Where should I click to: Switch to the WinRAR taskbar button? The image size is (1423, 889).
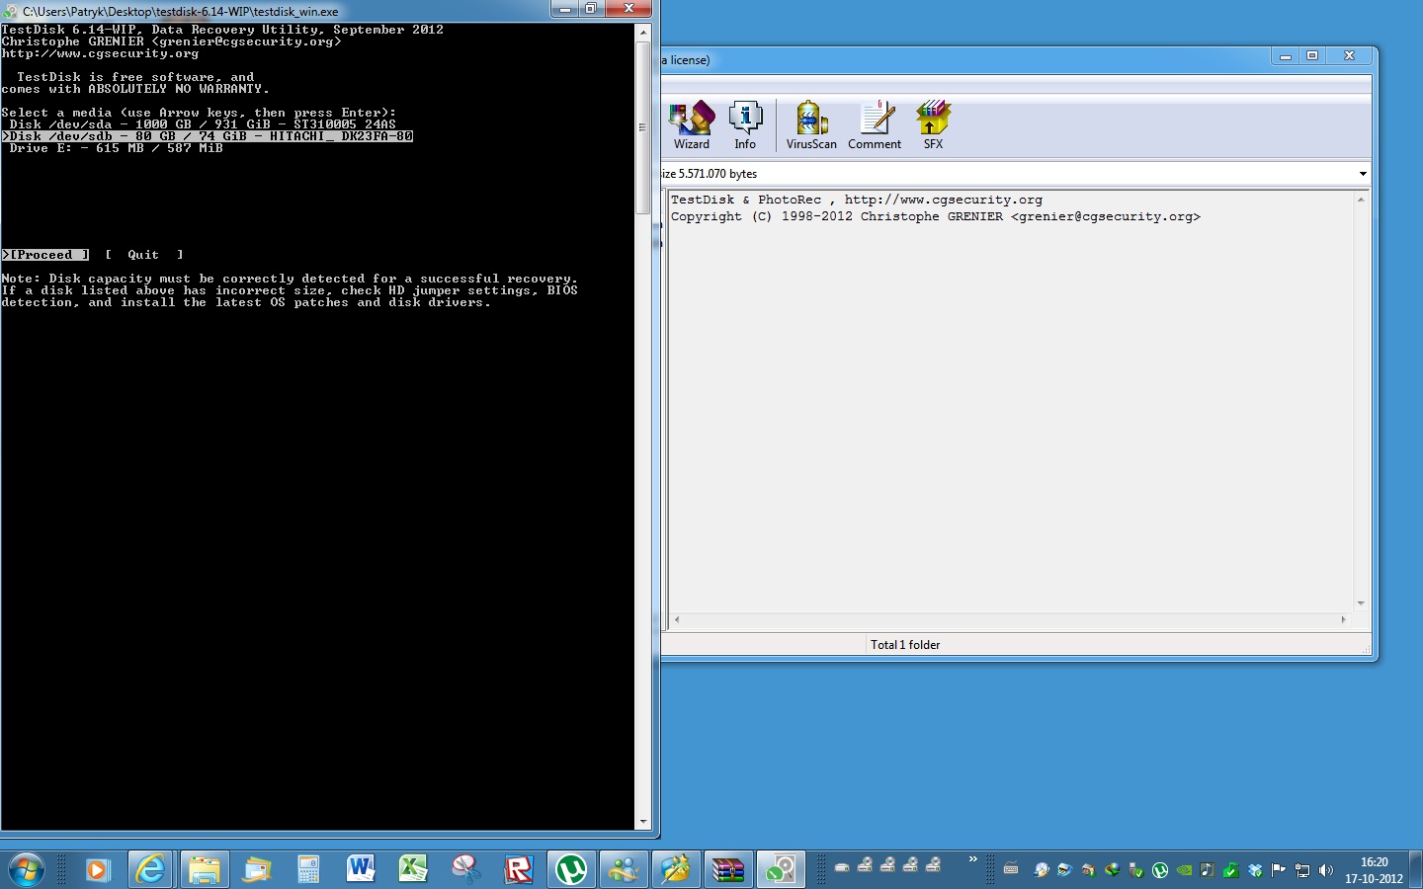pos(728,869)
